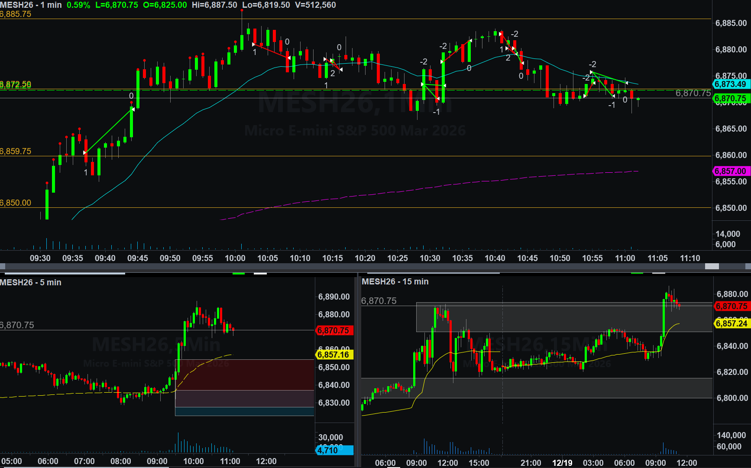This screenshot has height=468, width=751.
Task: Click the 6,859.75 orange line label
Action: pos(16,152)
